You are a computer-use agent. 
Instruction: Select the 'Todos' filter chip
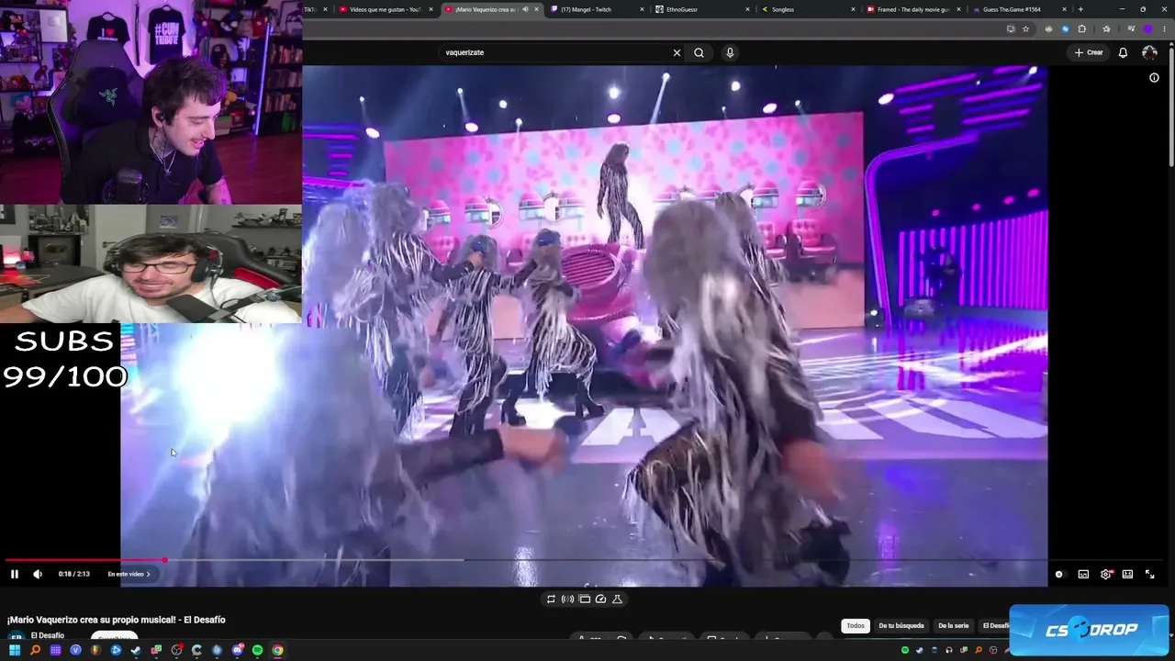click(856, 625)
